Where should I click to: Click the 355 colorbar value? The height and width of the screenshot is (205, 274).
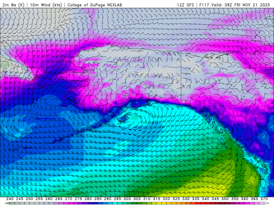pyautogui.click(x=235, y=199)
